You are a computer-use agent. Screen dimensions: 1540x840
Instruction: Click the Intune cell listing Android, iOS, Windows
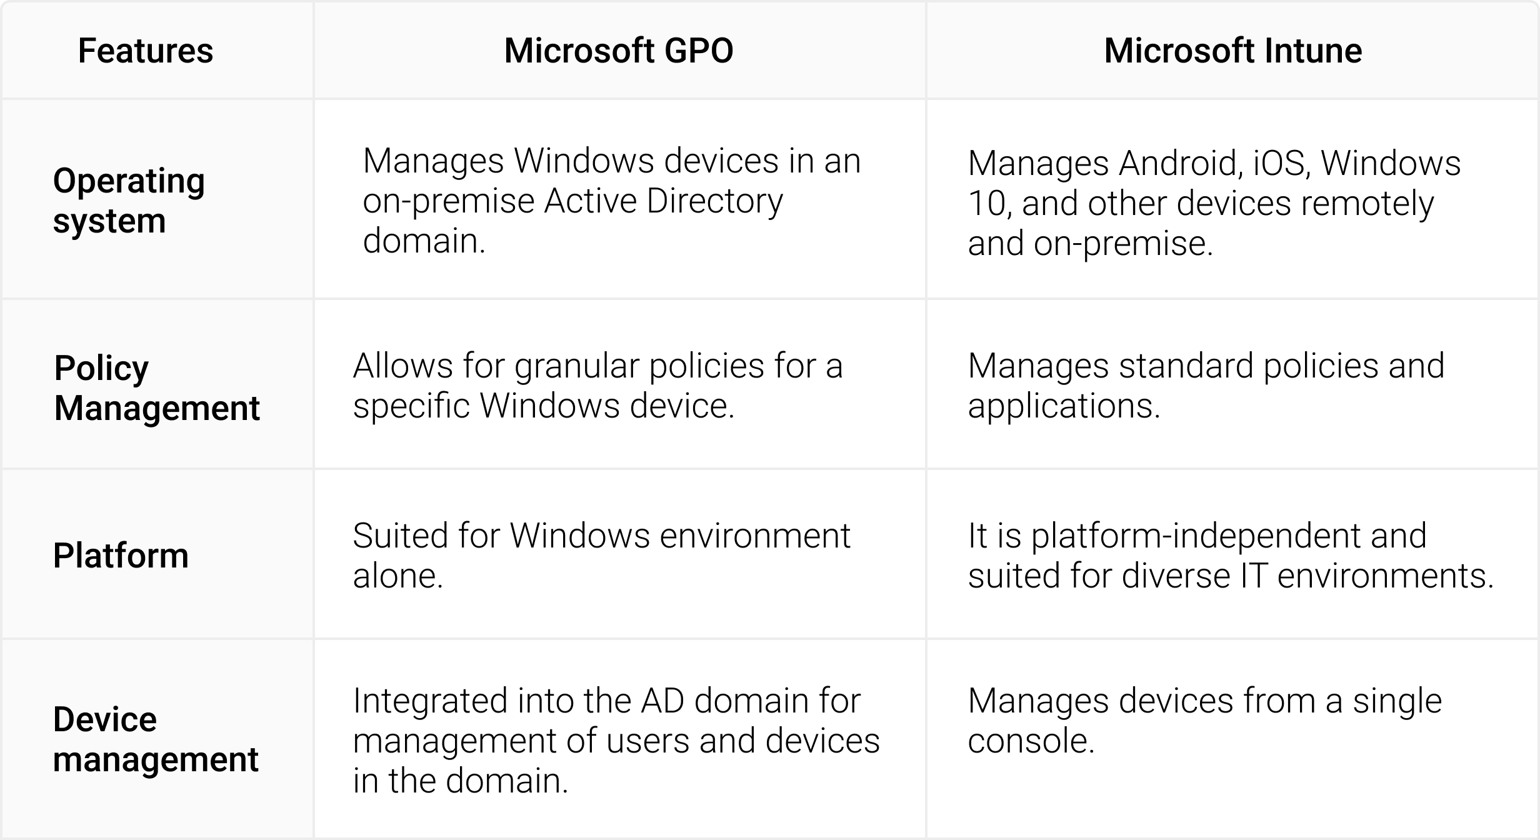(1214, 202)
